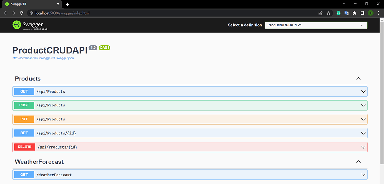Click the WeatherForecast section heading
384x184 pixels.
[39, 162]
